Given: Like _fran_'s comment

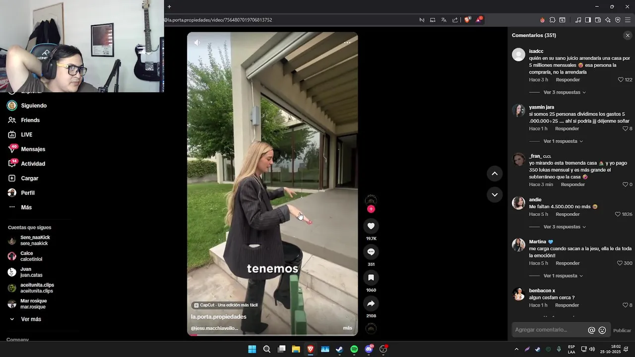Looking at the screenshot, I should (x=625, y=184).
